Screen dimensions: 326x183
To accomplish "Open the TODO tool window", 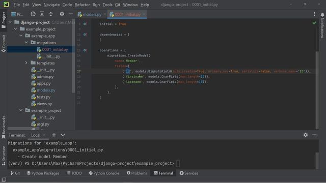I will [74, 173].
